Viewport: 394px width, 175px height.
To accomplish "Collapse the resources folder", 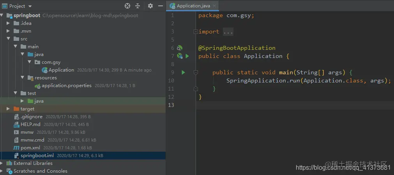I will (22, 78).
